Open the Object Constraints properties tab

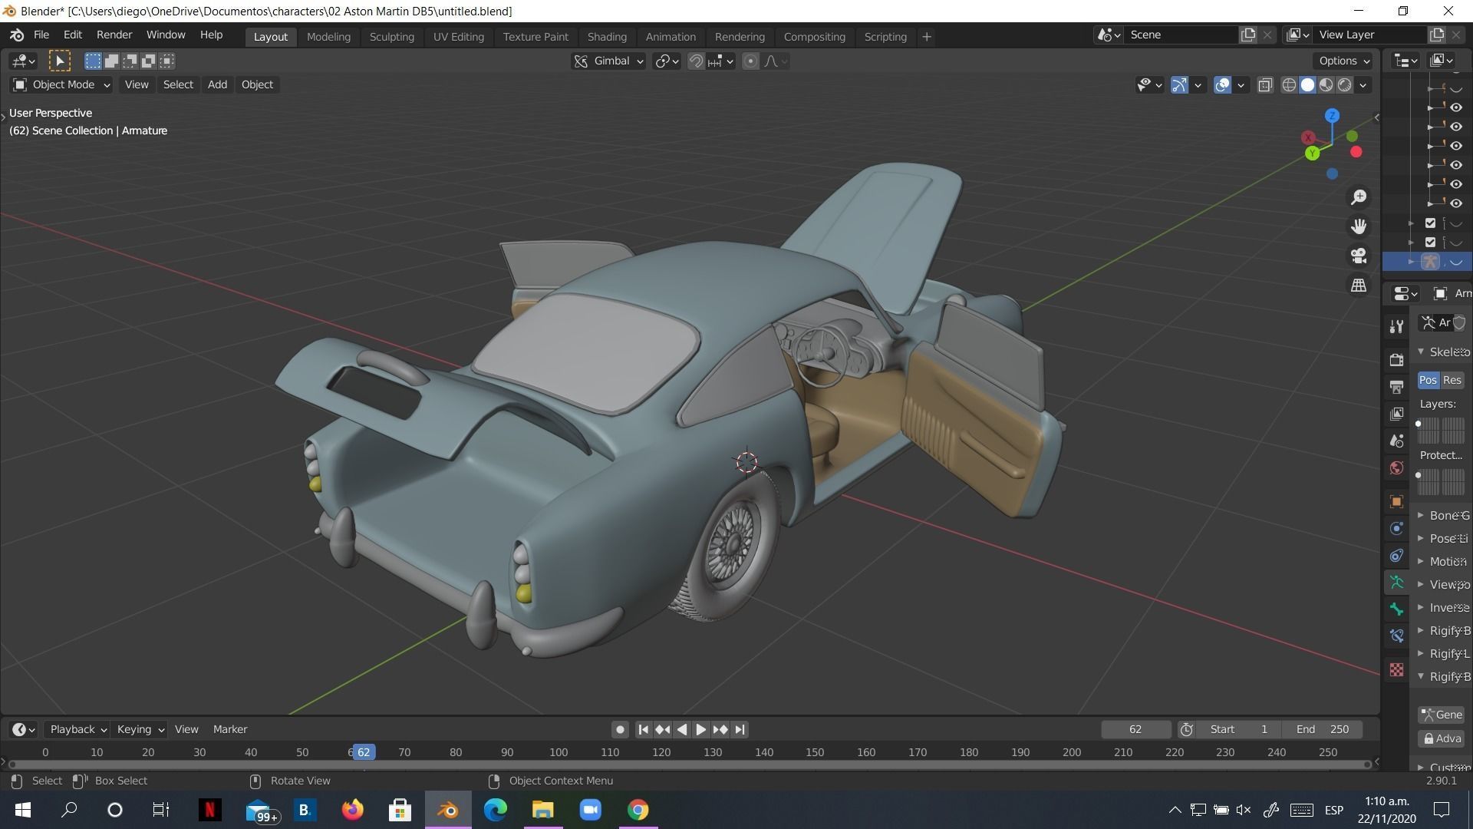tap(1396, 555)
